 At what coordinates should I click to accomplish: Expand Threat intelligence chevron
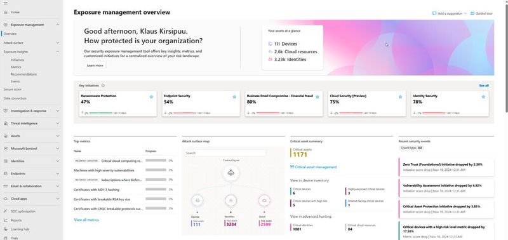[58, 123]
